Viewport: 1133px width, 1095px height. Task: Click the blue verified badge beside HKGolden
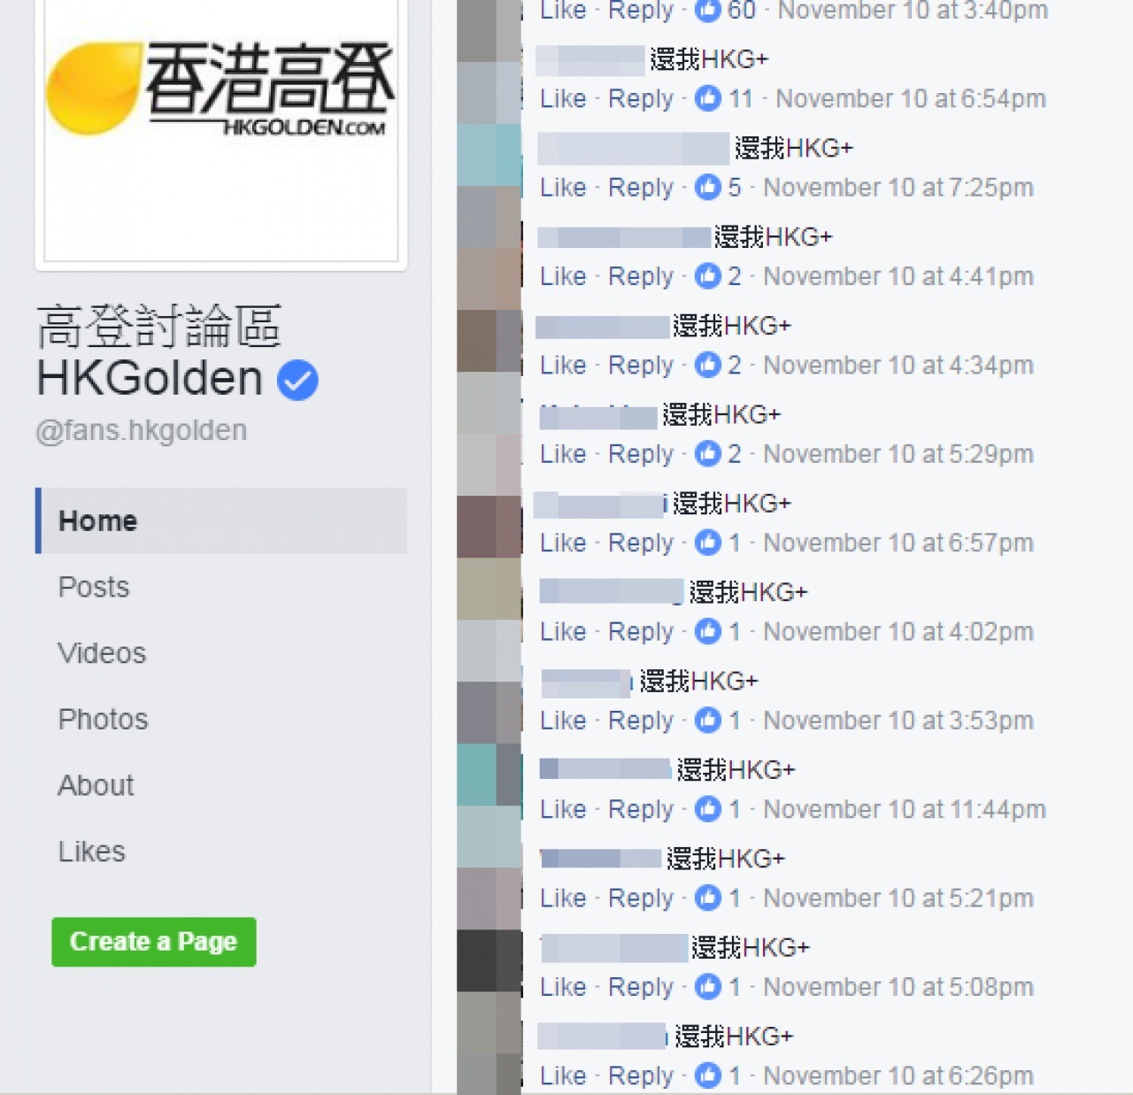tap(297, 380)
